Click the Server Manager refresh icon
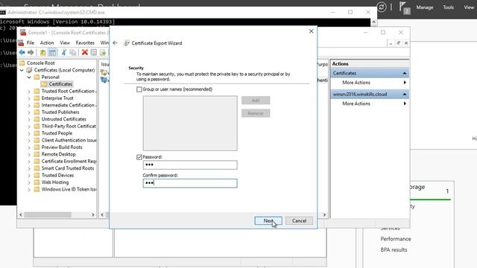Viewport: 477px width, 268px height. pos(382,7)
